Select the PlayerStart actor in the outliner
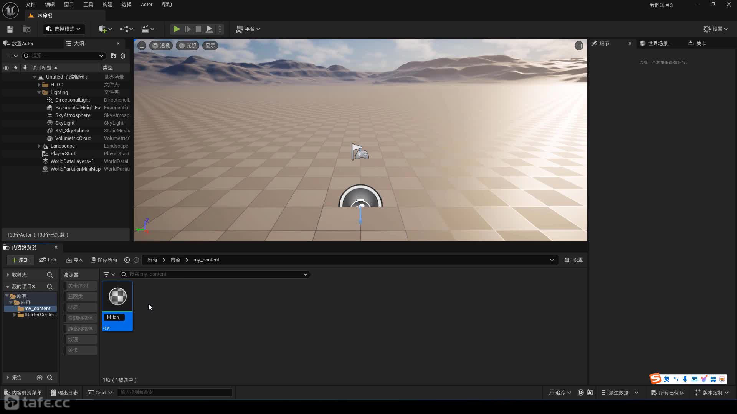Screen dimensions: 737x414 click(63, 154)
